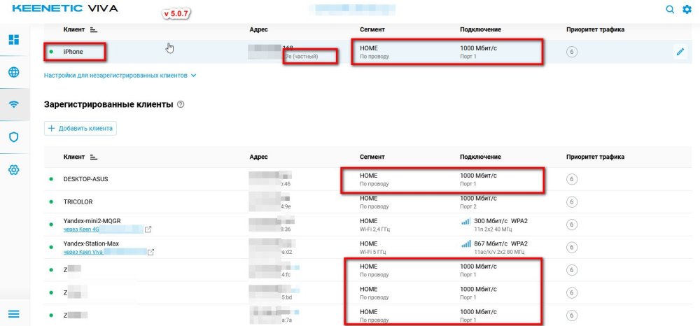The image size is (700, 326).
Task: Select the Wi-Fi networks icon in sidebar
Action: tap(13, 105)
